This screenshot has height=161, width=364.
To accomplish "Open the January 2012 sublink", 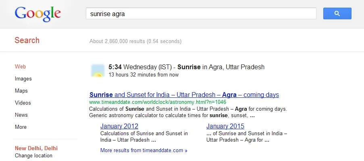I will coord(119,126).
